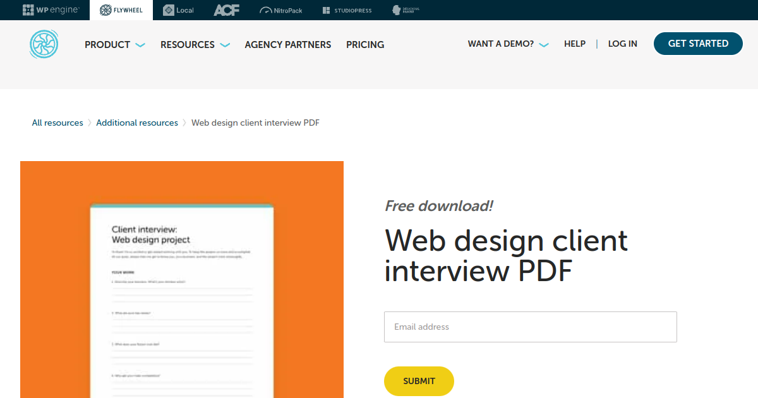Focus the Email address field

(x=530, y=327)
